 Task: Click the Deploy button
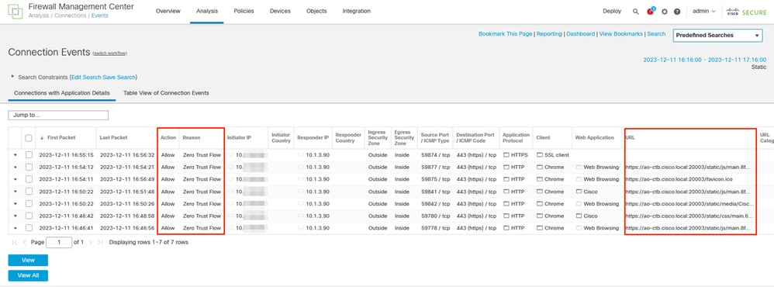(x=612, y=11)
